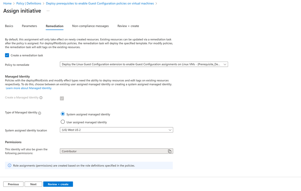Open info tooltip for Create a Managed Identity

(41, 98)
